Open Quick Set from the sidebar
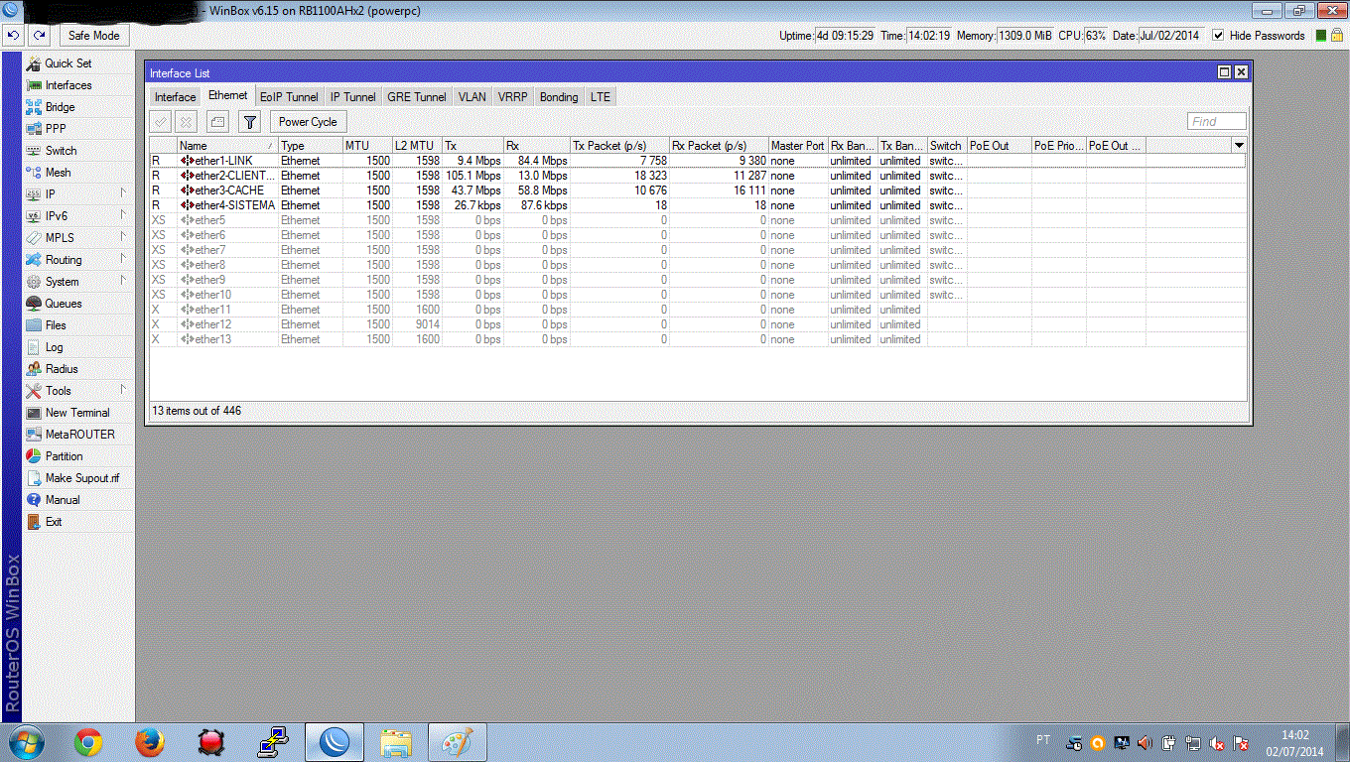Image resolution: width=1350 pixels, height=762 pixels. [68, 63]
